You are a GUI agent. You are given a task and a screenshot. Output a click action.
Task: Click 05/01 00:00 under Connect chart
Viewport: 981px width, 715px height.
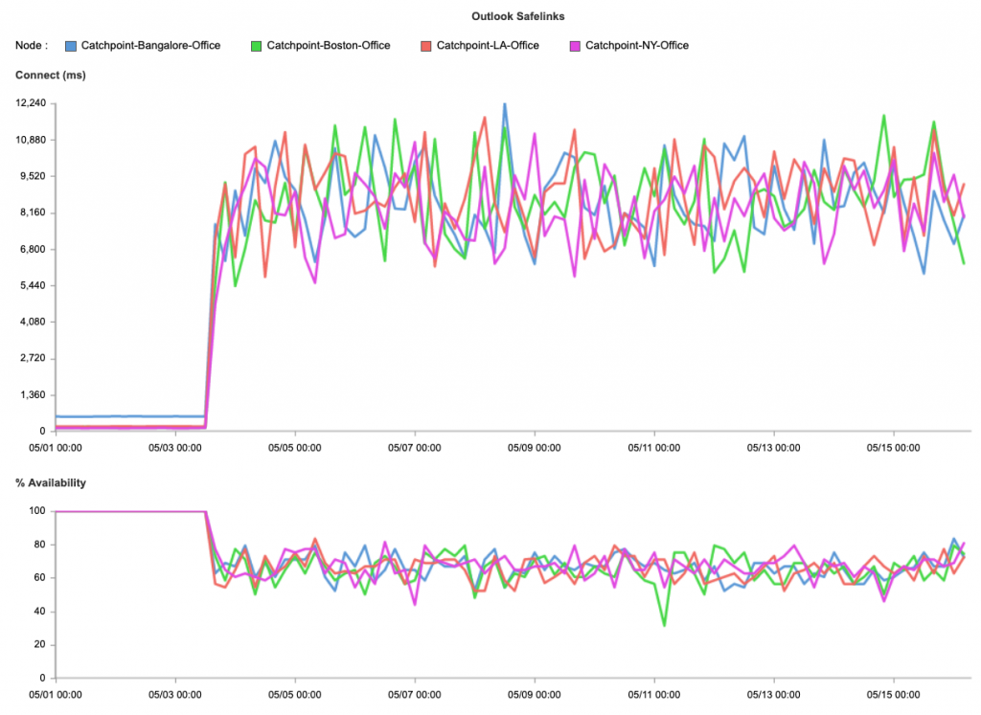click(56, 448)
